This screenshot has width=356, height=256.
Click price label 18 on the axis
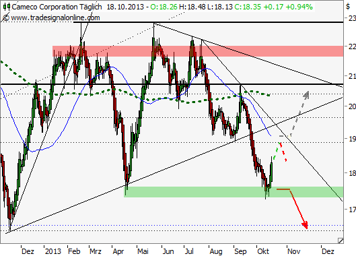[352, 173]
